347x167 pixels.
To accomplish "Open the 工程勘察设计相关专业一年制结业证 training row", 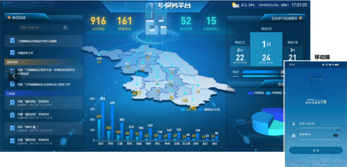I will (x=44, y=72).
